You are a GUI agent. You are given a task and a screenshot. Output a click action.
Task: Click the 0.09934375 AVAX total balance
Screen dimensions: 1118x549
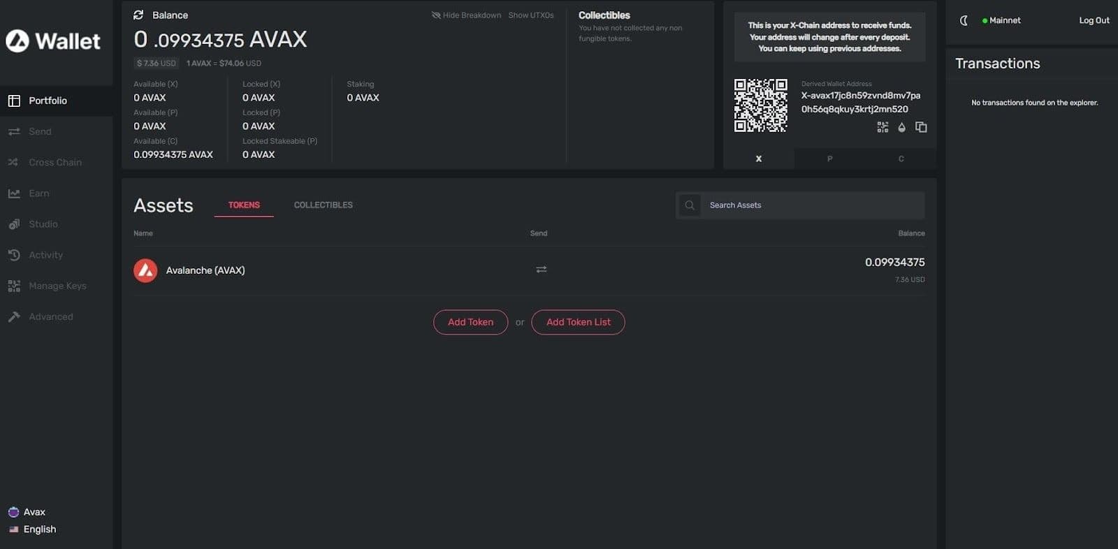(x=220, y=39)
